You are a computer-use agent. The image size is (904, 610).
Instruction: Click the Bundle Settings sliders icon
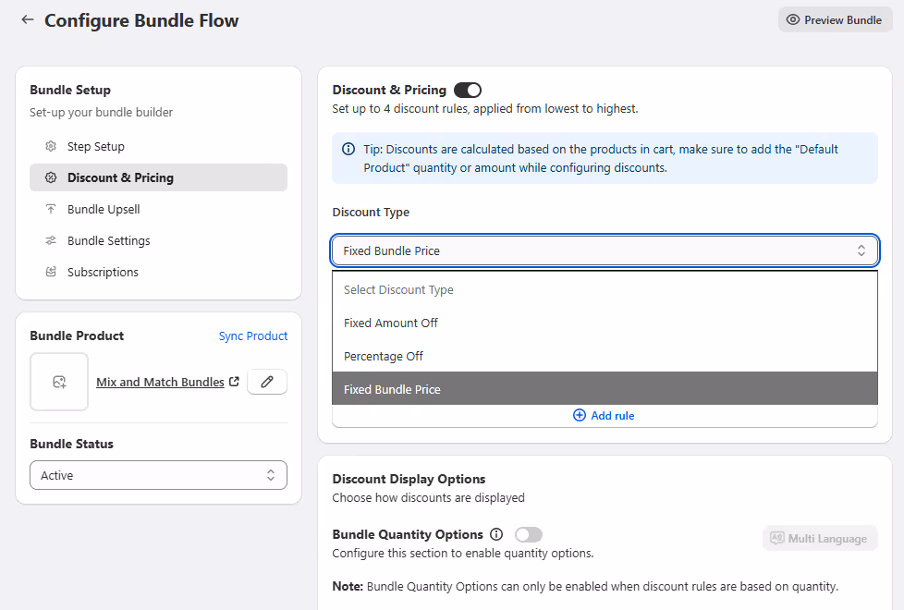click(51, 240)
